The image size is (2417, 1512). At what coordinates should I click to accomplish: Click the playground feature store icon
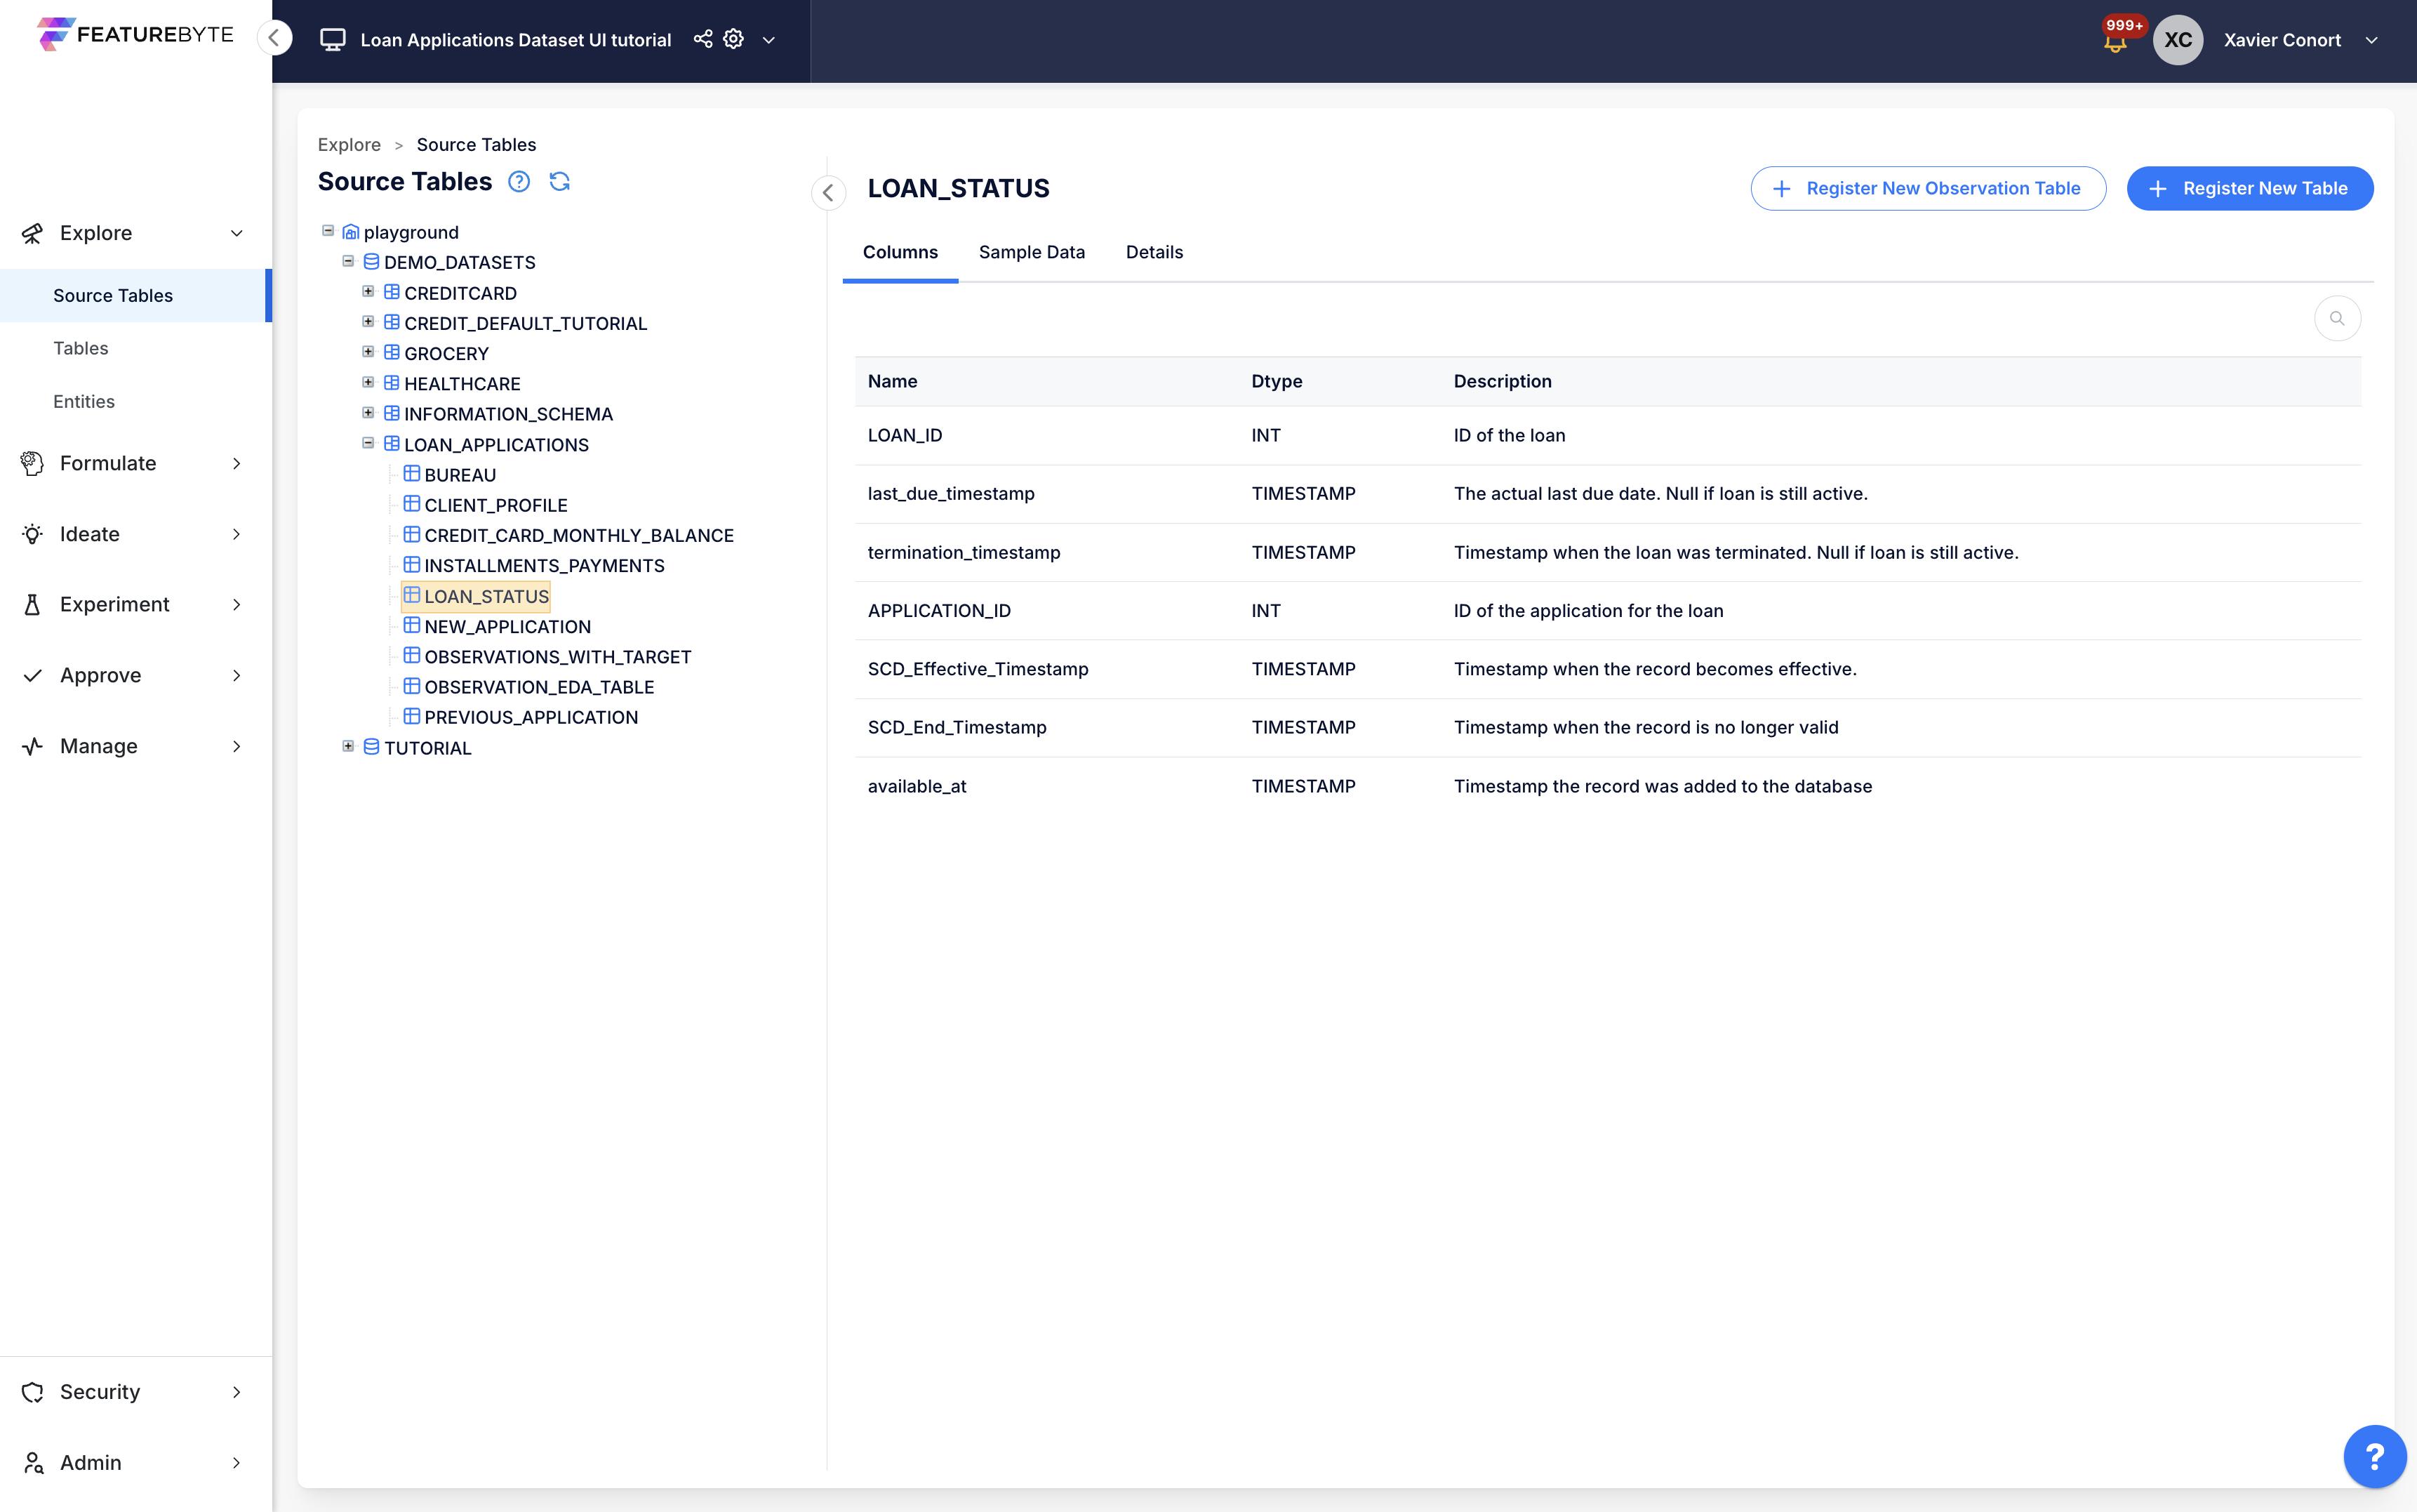tap(351, 232)
